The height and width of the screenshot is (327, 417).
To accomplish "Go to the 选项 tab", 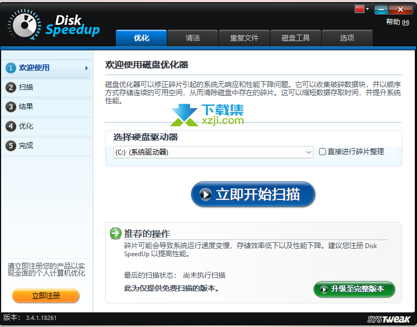I will (x=347, y=38).
